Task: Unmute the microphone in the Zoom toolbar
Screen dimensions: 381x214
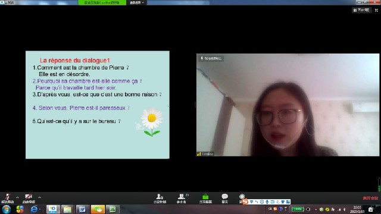Action: [x=8, y=198]
